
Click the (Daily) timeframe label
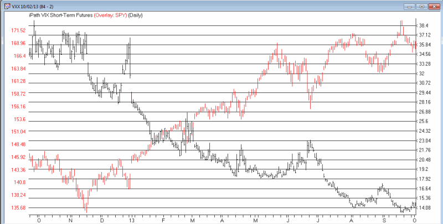[135, 15]
